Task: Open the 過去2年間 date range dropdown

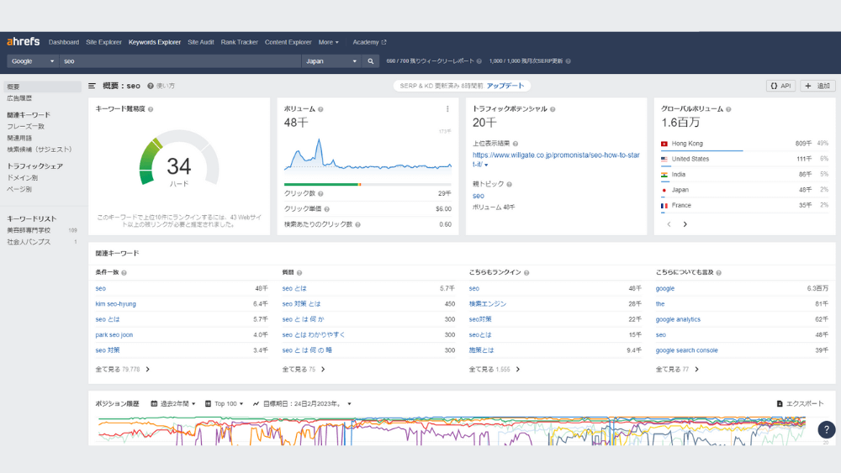Action: coord(173,404)
